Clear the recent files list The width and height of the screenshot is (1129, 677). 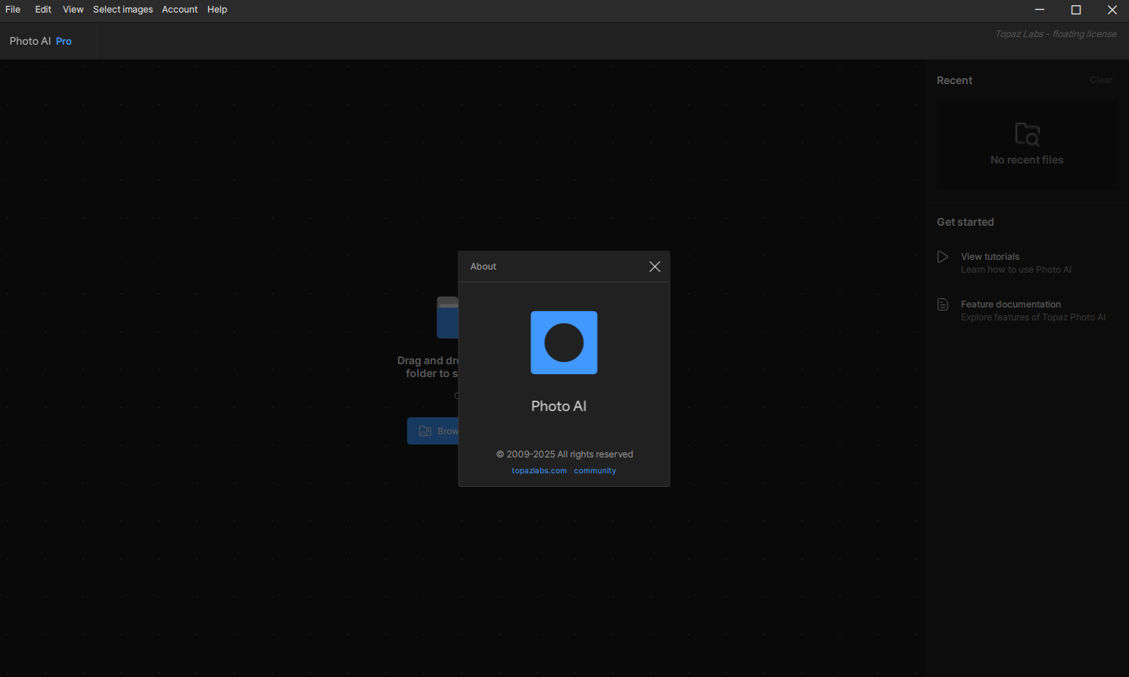[1101, 80]
